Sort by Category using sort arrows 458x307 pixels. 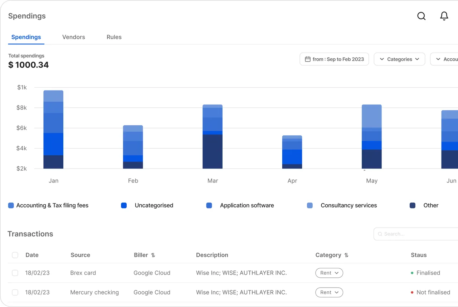coord(346,255)
